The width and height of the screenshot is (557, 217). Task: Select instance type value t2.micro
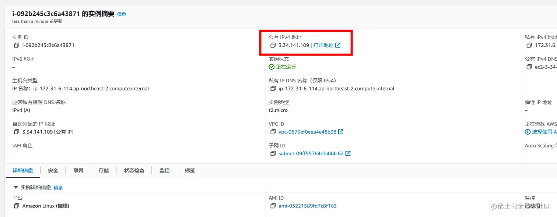(x=278, y=110)
